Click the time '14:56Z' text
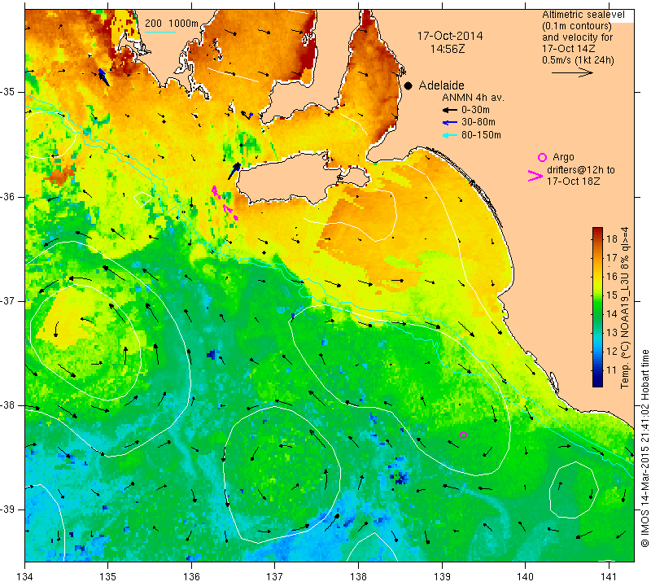Screen dimensions: 651x586 (x=448, y=49)
